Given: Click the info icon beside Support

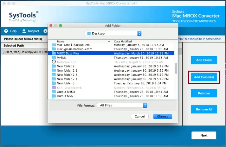Looking at the screenshot, I should pyautogui.click(x=45, y=31).
